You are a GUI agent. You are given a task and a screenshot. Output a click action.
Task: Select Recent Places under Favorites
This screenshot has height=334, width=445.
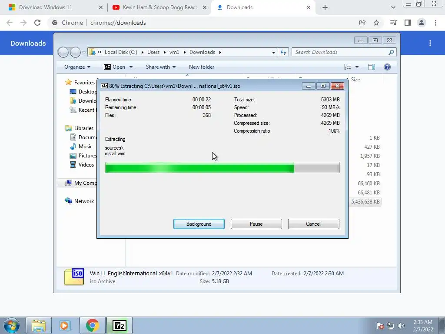pyautogui.click(x=83, y=110)
